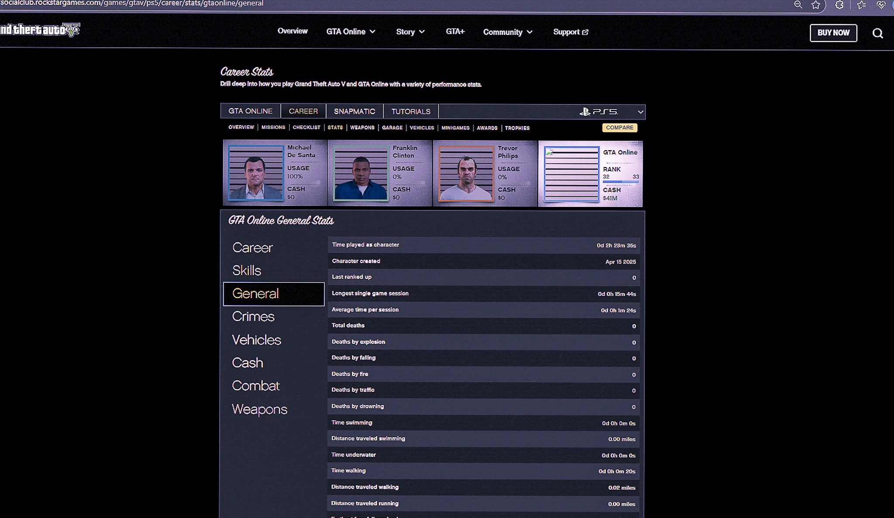
Task: Open the browser extensions puzzle icon
Action: click(x=839, y=5)
